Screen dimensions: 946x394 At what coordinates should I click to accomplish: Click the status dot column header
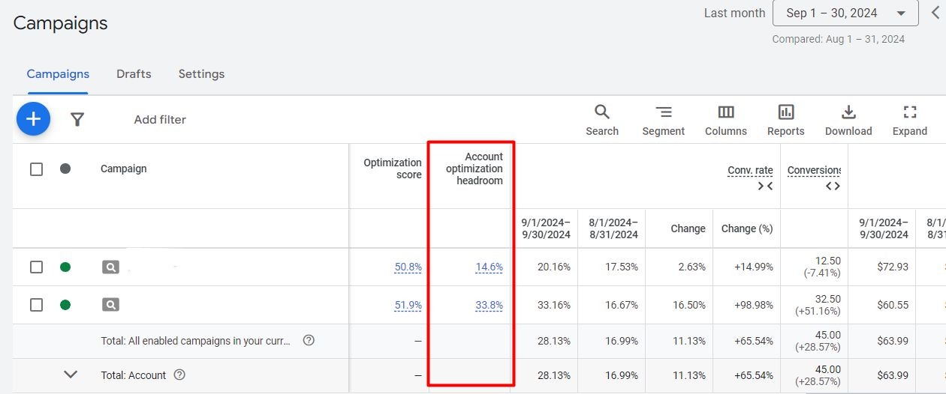(65, 169)
